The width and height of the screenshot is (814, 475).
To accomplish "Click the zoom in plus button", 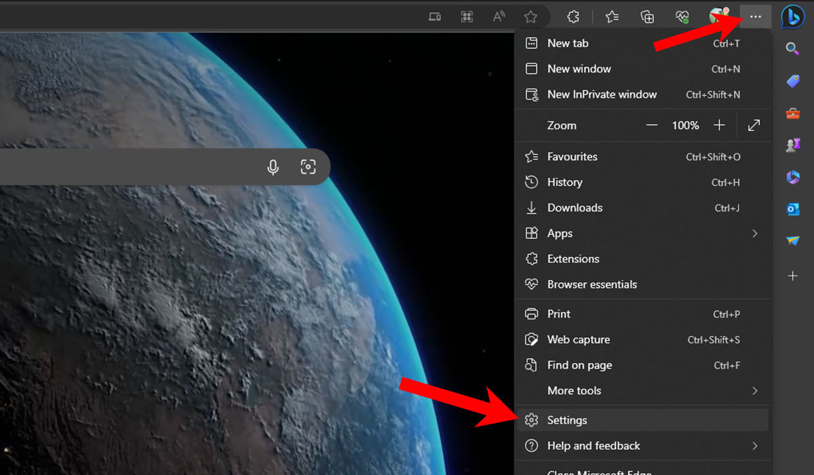I will point(720,125).
